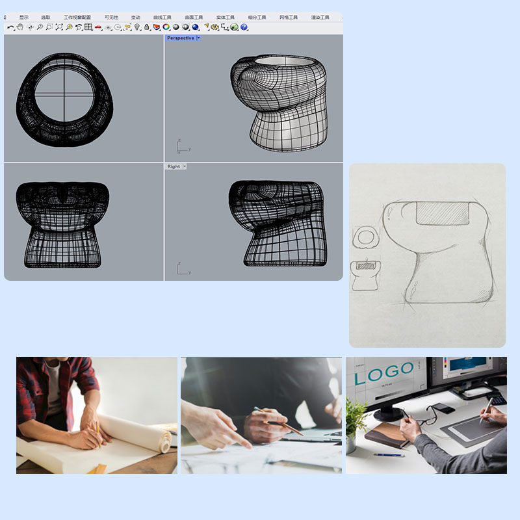520x520 pixels.
Task: Select the Pan hand tool
Action: pos(20,27)
